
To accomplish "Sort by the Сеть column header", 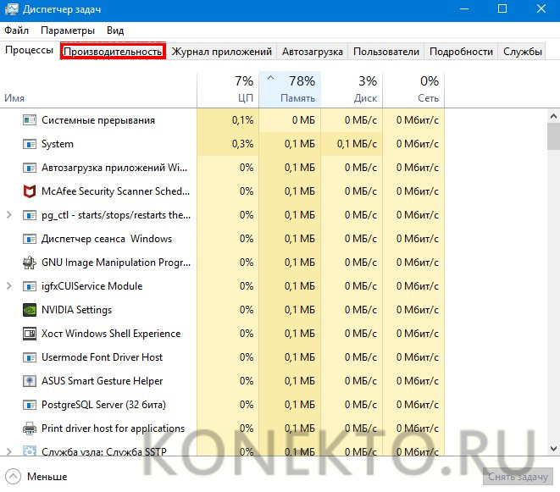I will point(413,90).
